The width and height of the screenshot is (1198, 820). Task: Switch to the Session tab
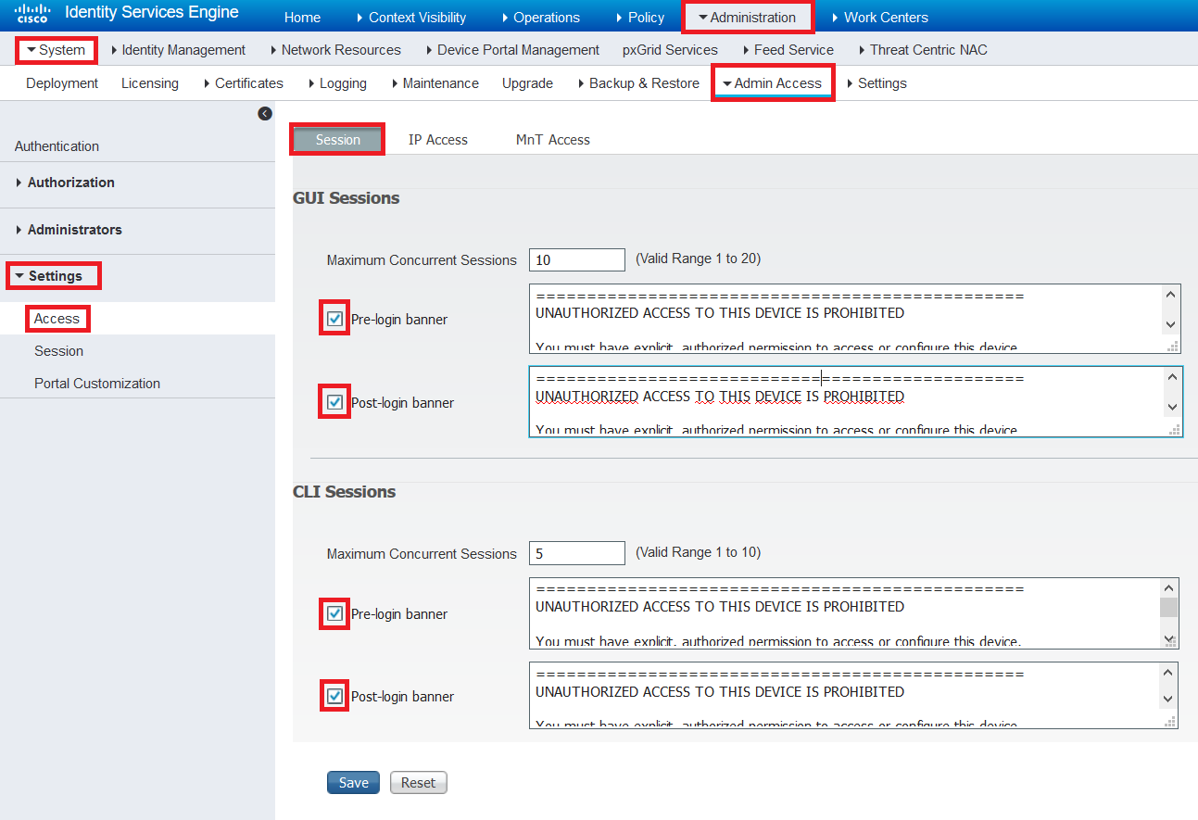click(x=338, y=140)
